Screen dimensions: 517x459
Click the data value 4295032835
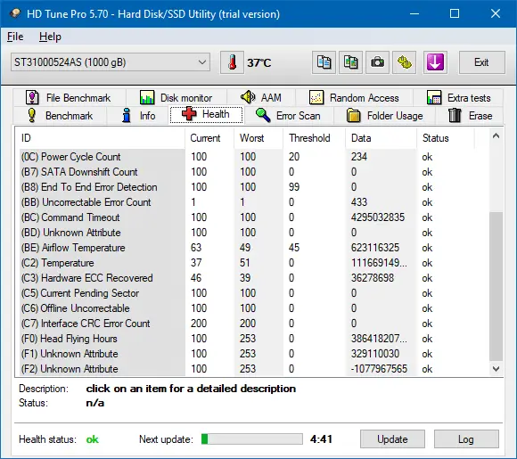point(378,217)
